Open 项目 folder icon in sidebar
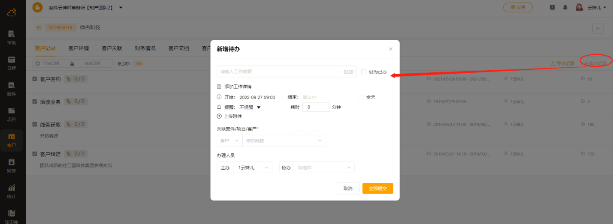 click(x=12, y=114)
